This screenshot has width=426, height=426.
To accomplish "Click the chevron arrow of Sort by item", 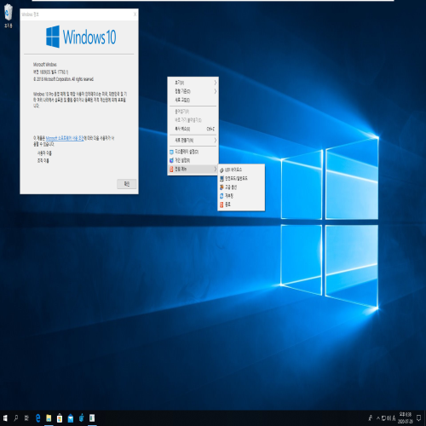I will point(216,91).
